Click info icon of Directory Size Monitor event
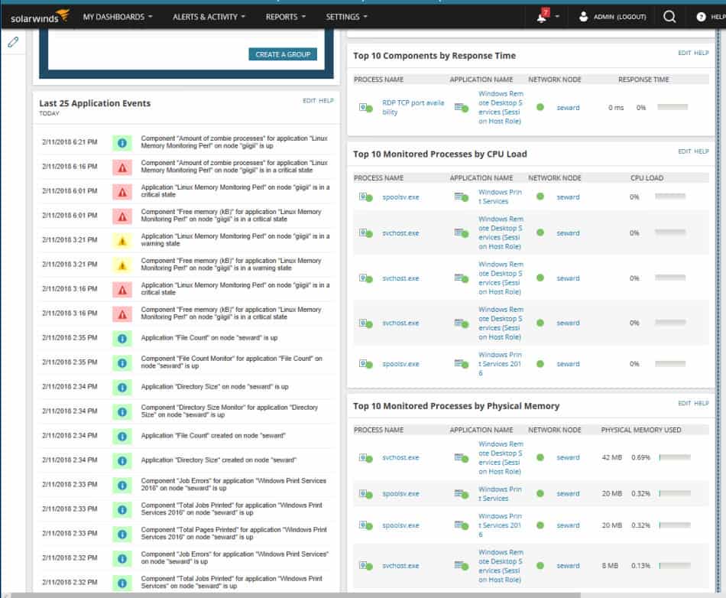This screenshot has height=598, width=726. click(122, 411)
